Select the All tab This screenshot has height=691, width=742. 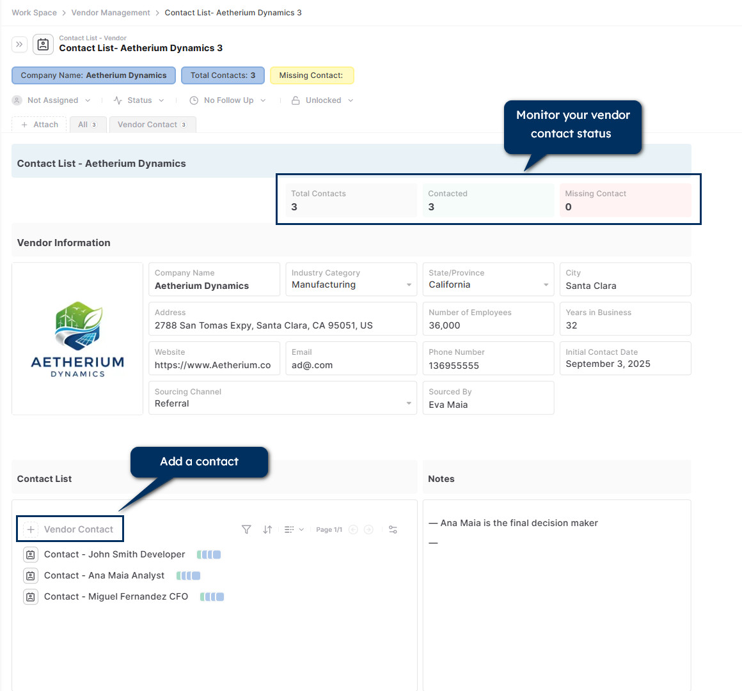[x=88, y=124]
